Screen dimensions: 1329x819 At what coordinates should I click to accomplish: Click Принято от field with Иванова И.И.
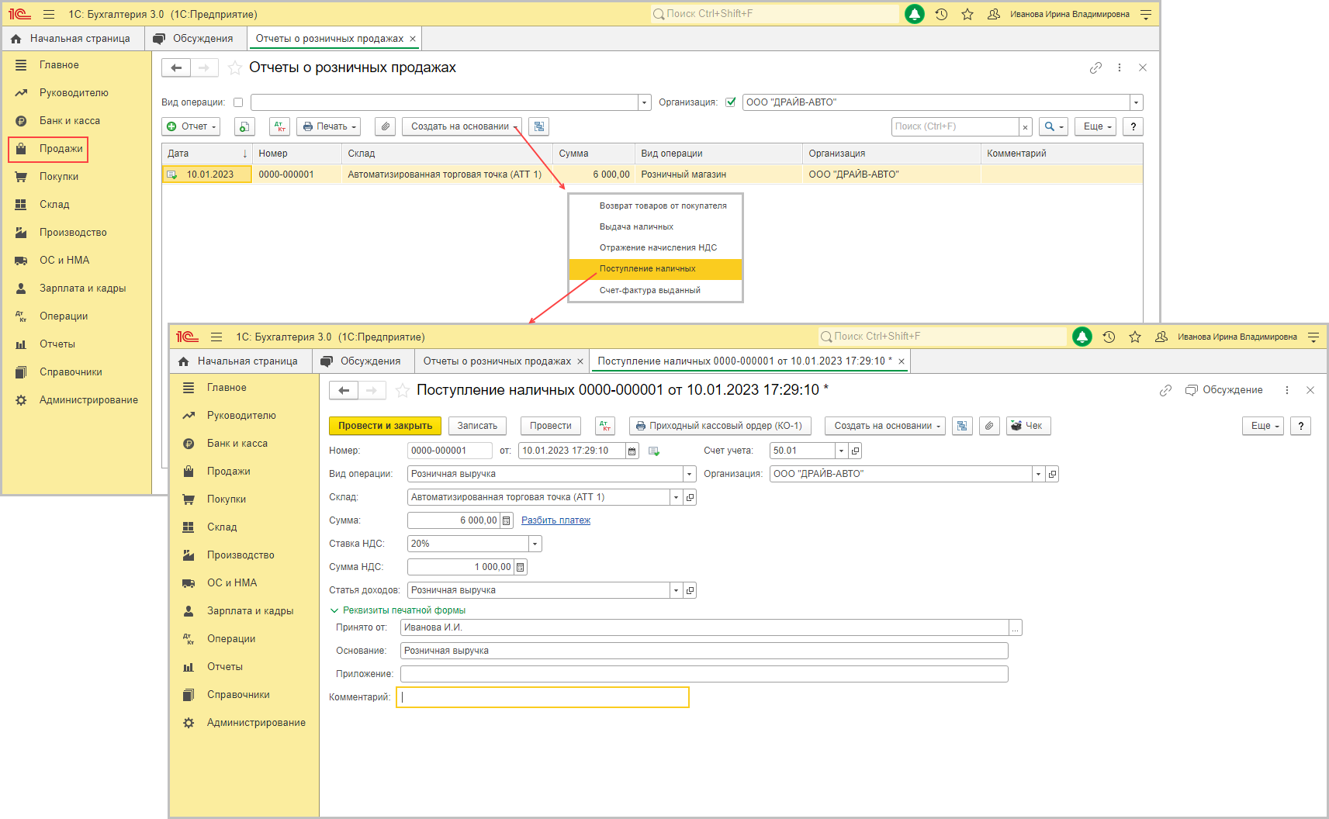(704, 627)
